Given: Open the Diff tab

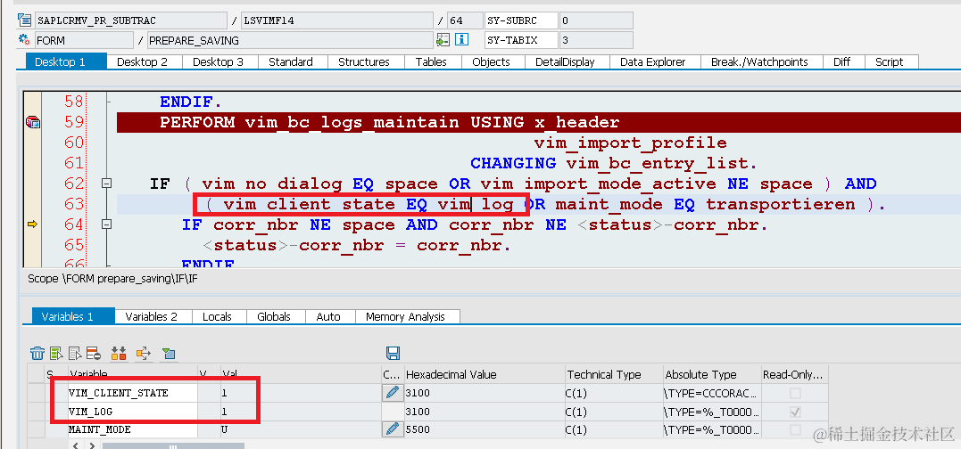Looking at the screenshot, I should 842,61.
